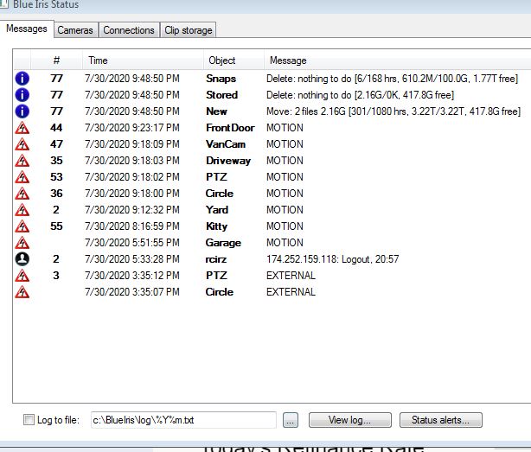Switch to the Messages tab

click(x=27, y=29)
